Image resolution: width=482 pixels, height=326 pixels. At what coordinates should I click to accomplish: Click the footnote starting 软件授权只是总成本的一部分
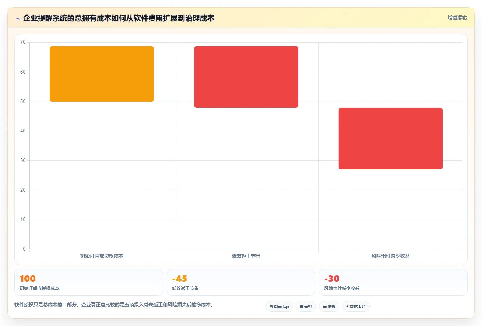pos(114,305)
